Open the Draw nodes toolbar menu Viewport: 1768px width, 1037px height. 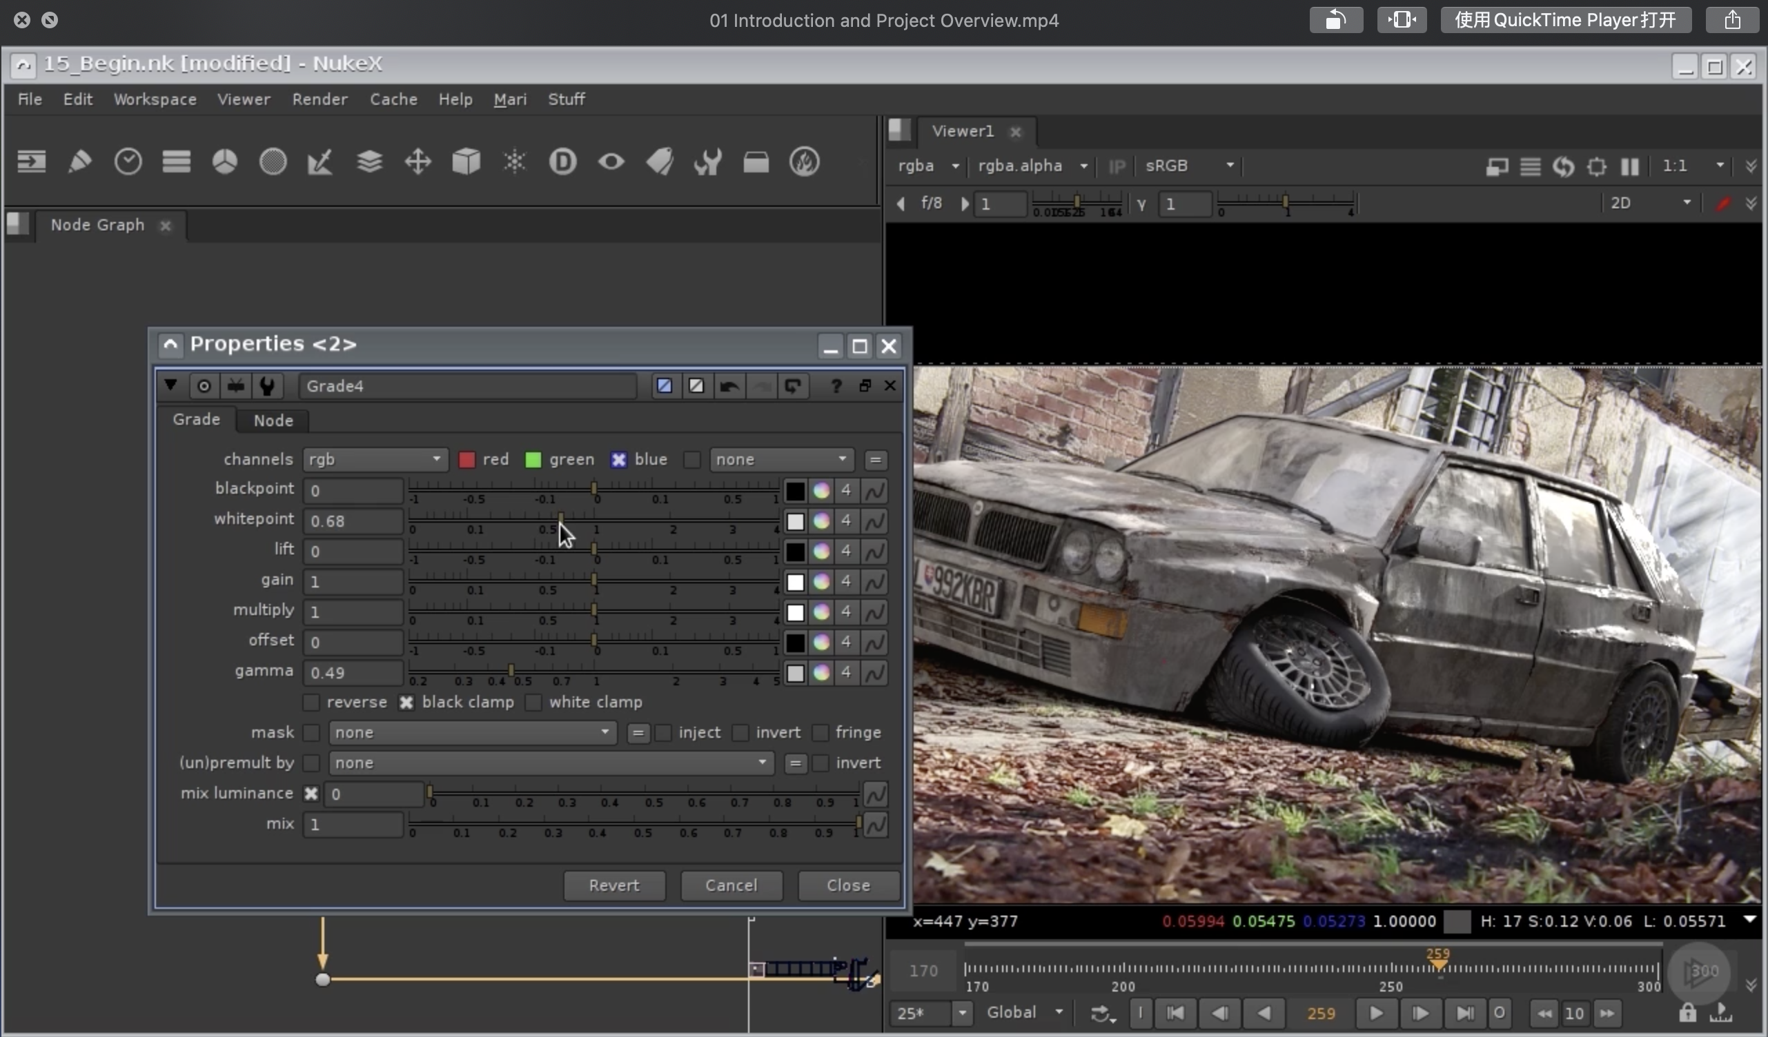pos(79,162)
